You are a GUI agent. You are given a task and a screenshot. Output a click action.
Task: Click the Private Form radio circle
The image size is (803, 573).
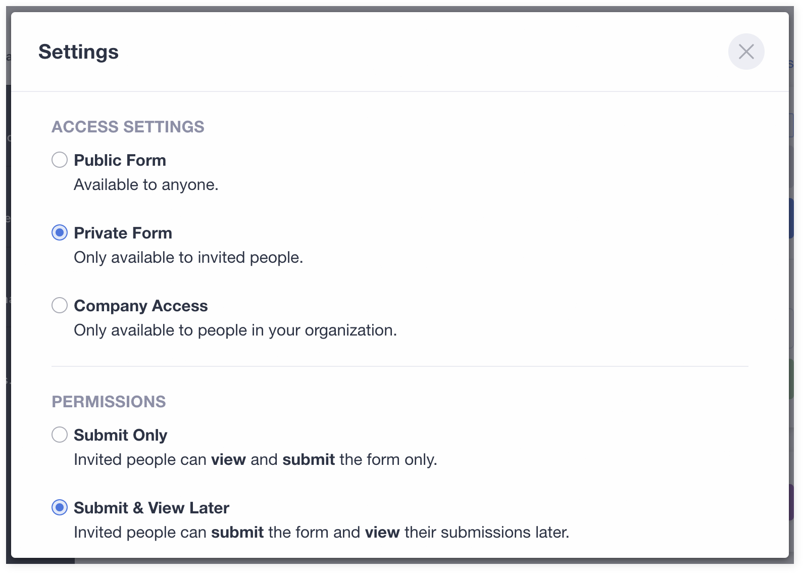[60, 232]
